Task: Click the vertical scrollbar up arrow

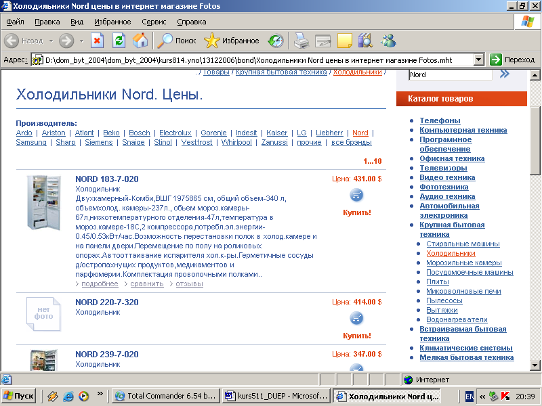Action: pos(535,75)
